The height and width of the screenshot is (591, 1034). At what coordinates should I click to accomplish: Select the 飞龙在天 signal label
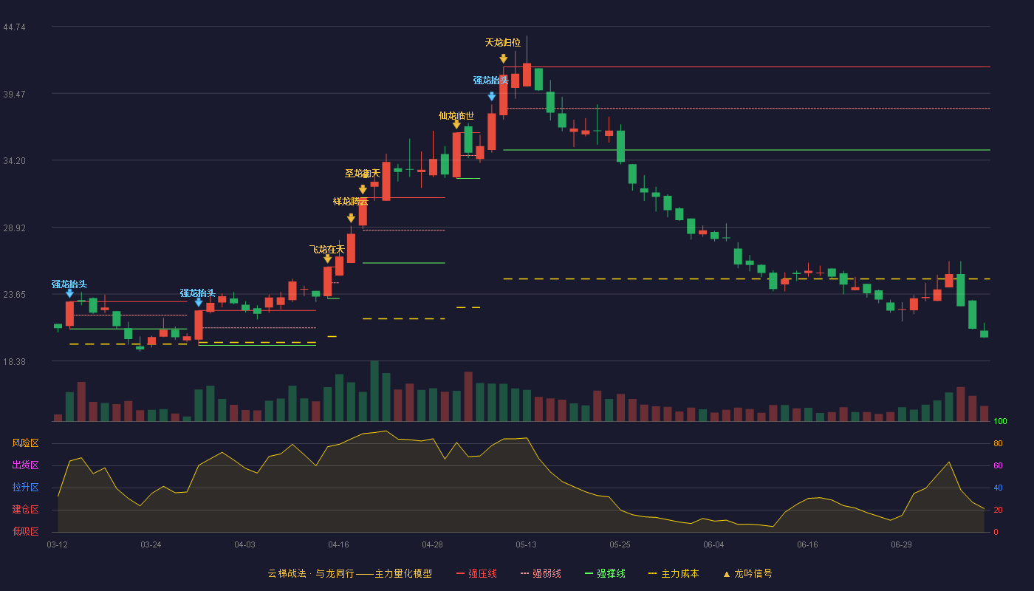point(327,250)
